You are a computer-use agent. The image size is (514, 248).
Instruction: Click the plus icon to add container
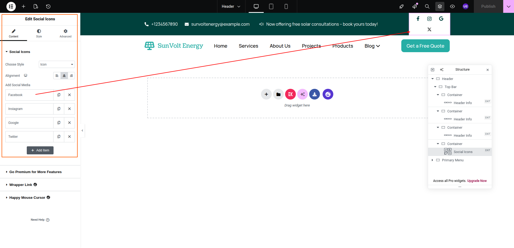pyautogui.click(x=266, y=94)
